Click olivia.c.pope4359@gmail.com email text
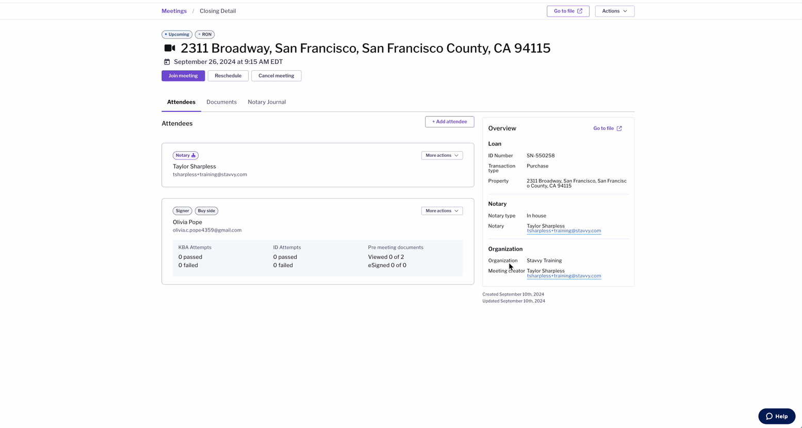Viewport: 802px width, 428px height. (207, 231)
